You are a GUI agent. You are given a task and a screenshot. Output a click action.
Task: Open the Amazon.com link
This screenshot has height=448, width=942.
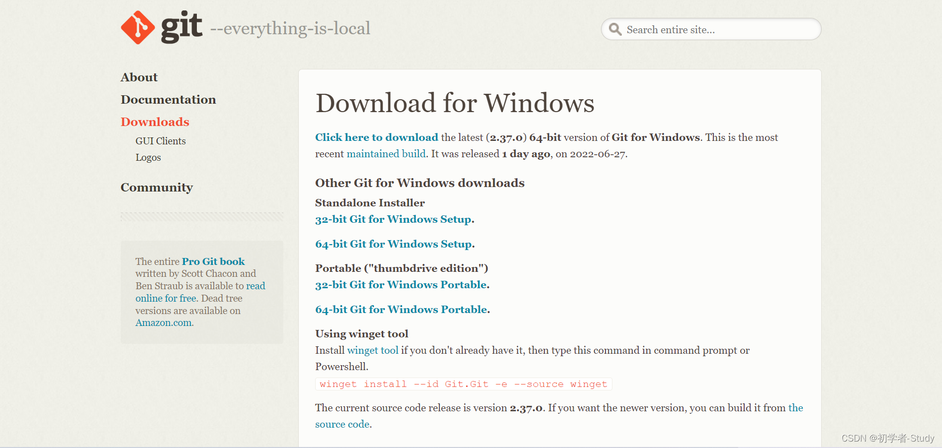pyautogui.click(x=164, y=322)
